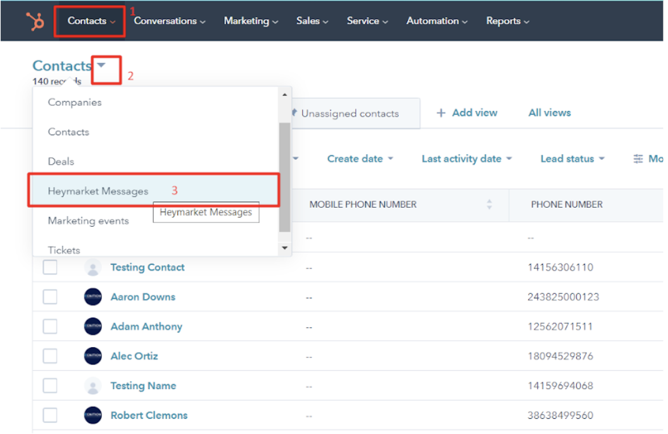This screenshot has width=668, height=434.
Task: Open the Testing Name record
Action: tap(143, 385)
